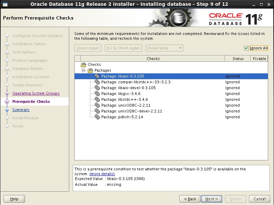Image resolution: width=274 pixels, height=205 pixels.
Task: Select row Package: pdksh-5.2.14
Action: [171, 117]
